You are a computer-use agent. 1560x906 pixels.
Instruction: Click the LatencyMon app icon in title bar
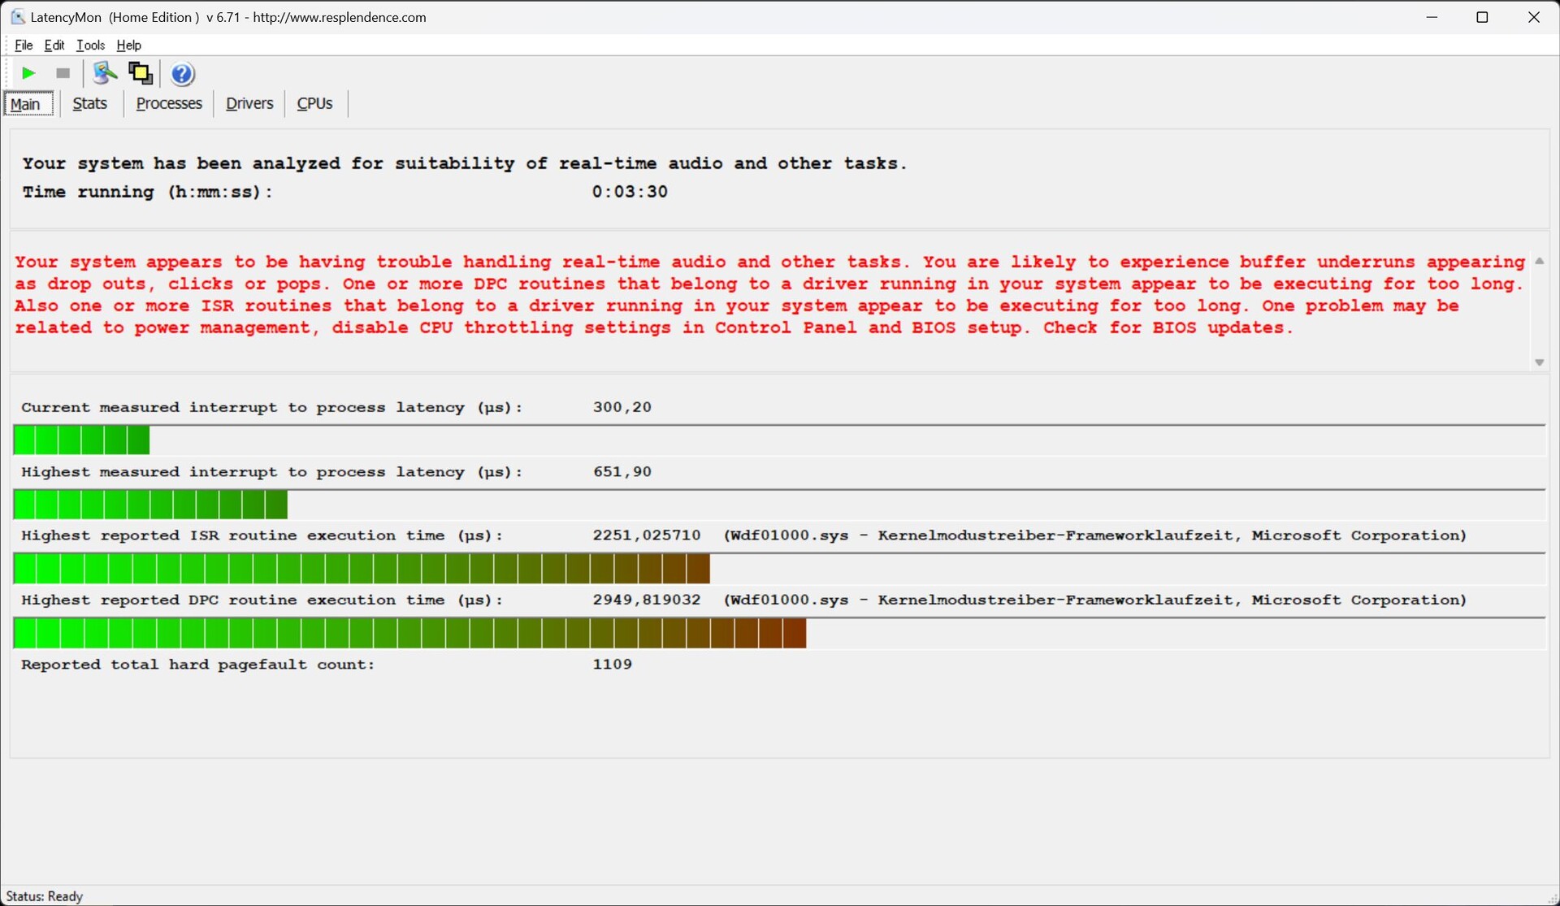[17, 17]
